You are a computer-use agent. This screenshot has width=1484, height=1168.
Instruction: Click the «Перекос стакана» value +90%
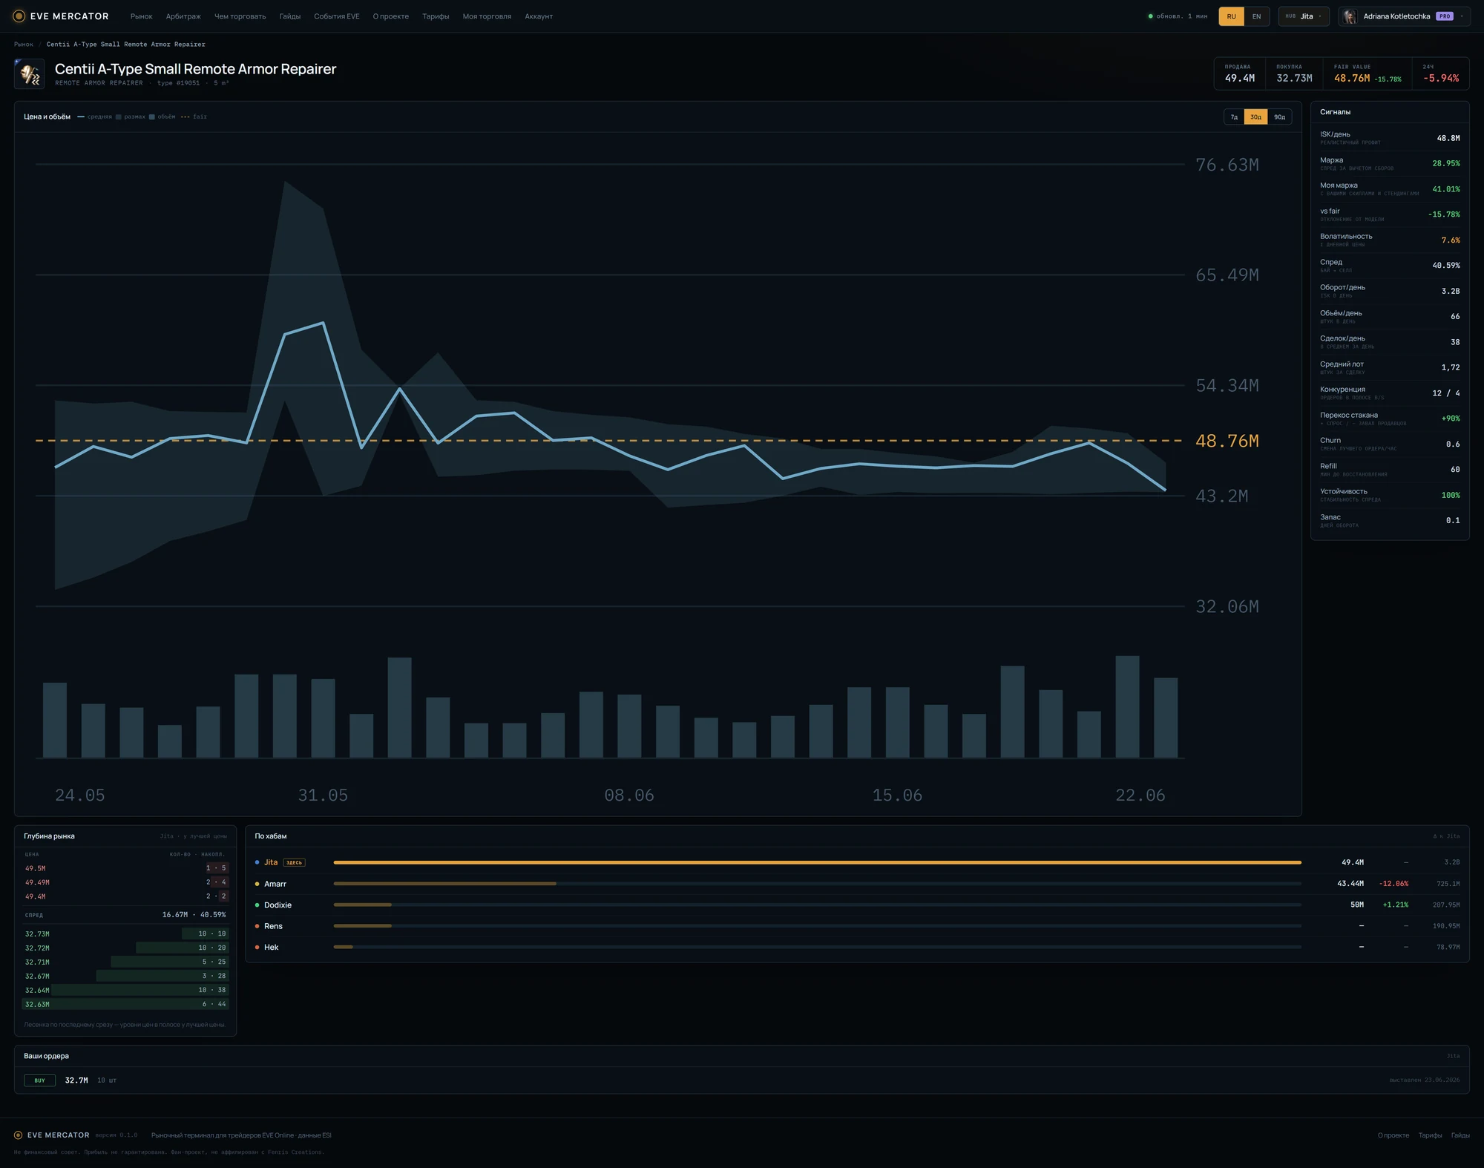[x=1451, y=419]
